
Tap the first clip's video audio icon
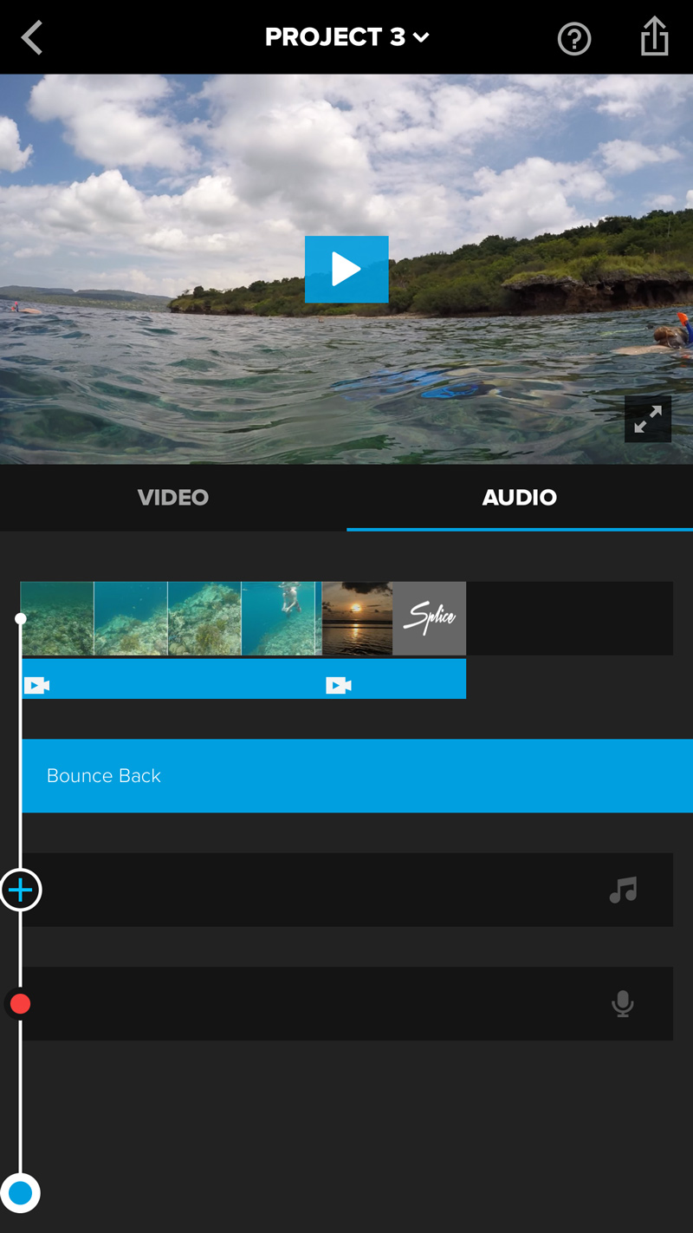pos(36,686)
